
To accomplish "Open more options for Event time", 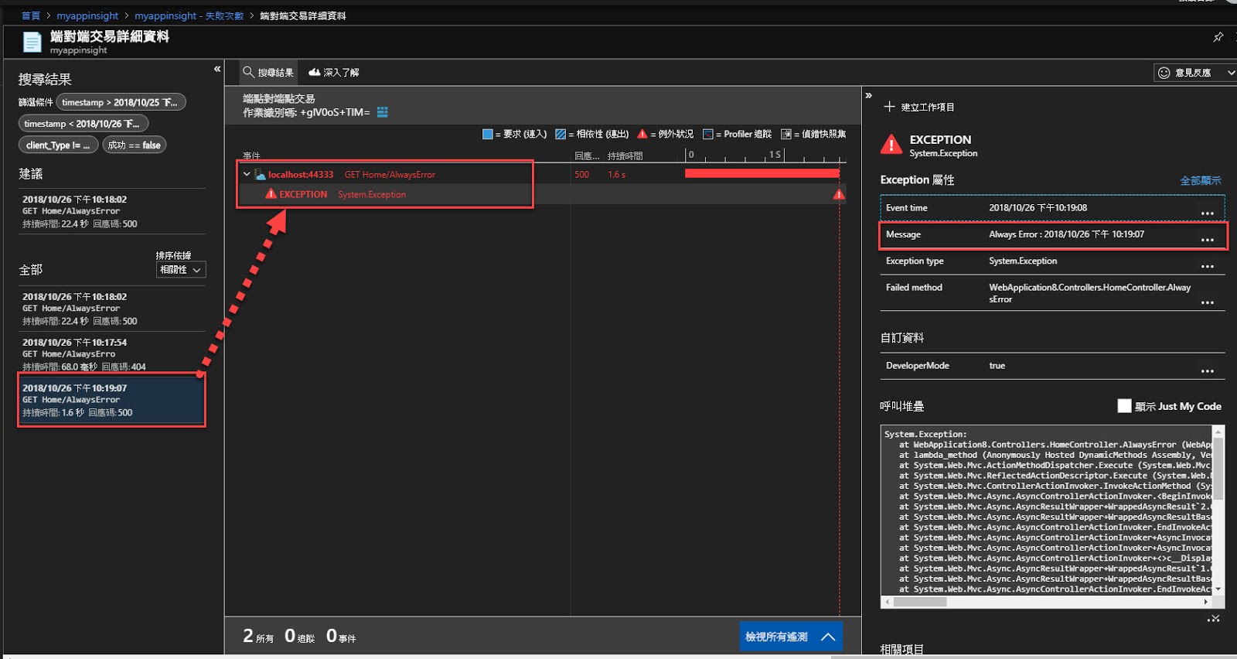I will [x=1208, y=213].
